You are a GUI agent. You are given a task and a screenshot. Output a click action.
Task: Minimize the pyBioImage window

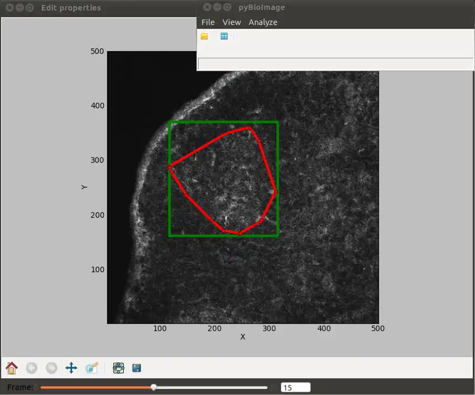click(x=217, y=7)
